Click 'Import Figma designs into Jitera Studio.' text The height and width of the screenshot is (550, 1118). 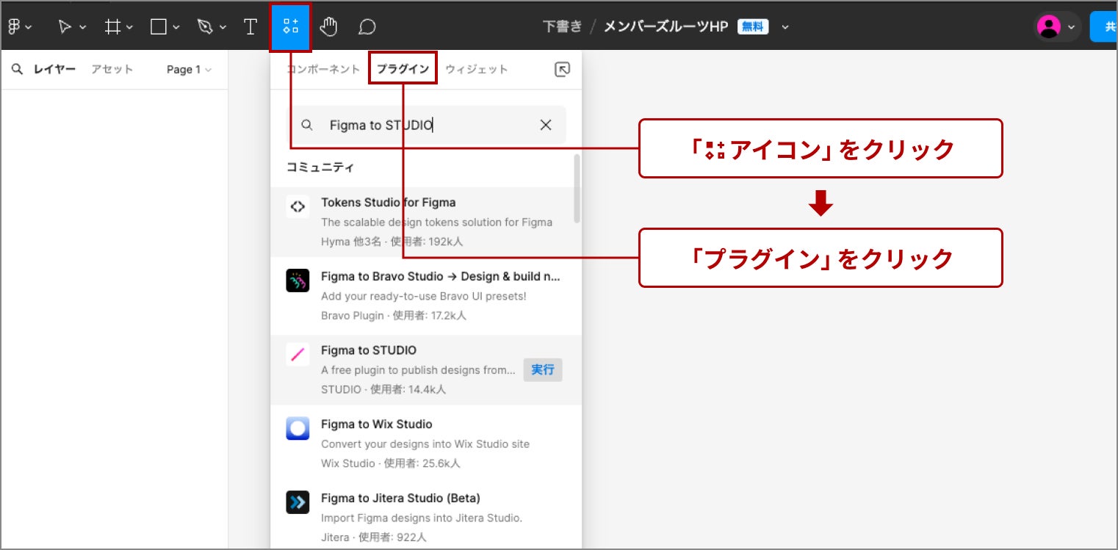422,518
